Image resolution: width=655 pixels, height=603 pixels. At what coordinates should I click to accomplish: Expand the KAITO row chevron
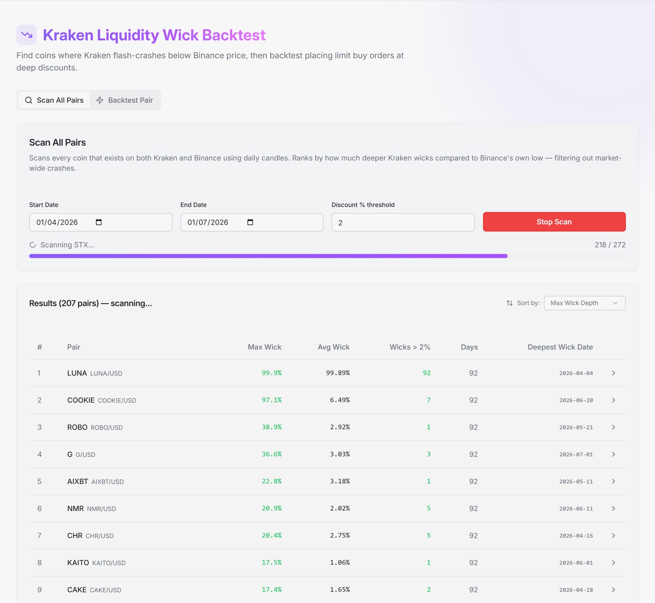(613, 563)
